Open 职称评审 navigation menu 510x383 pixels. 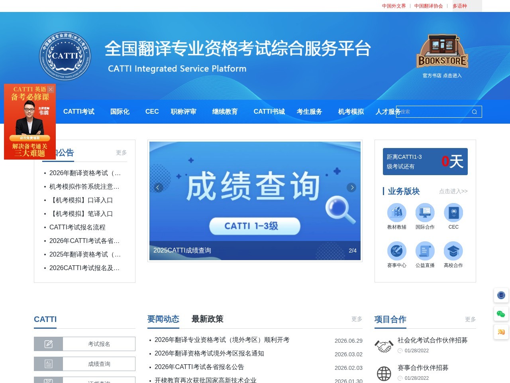click(x=184, y=112)
